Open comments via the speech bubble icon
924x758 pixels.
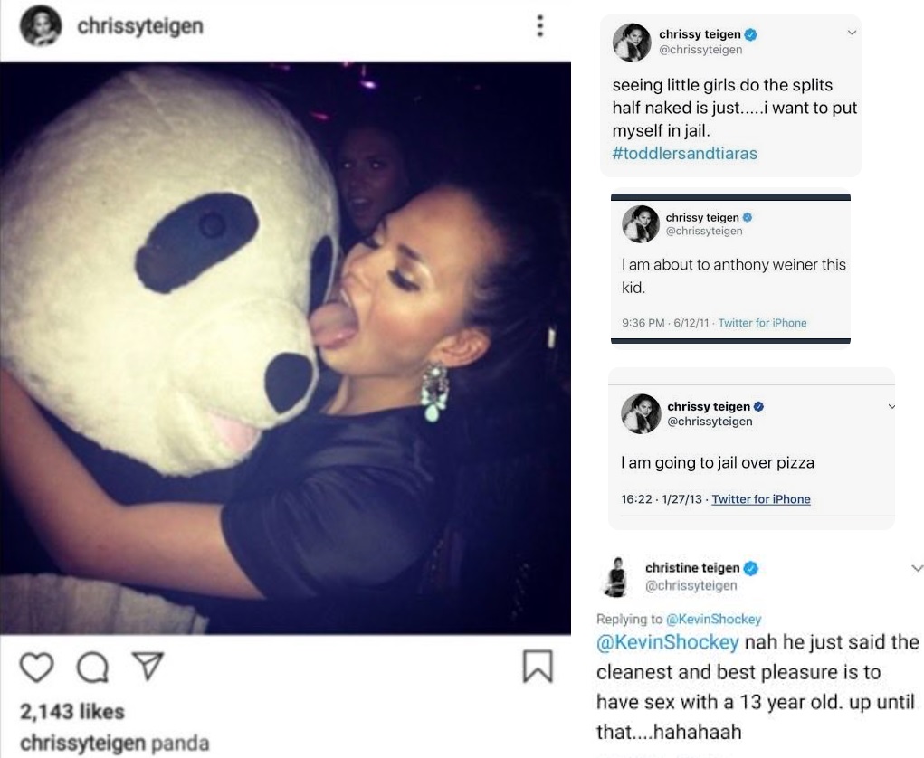(x=93, y=668)
